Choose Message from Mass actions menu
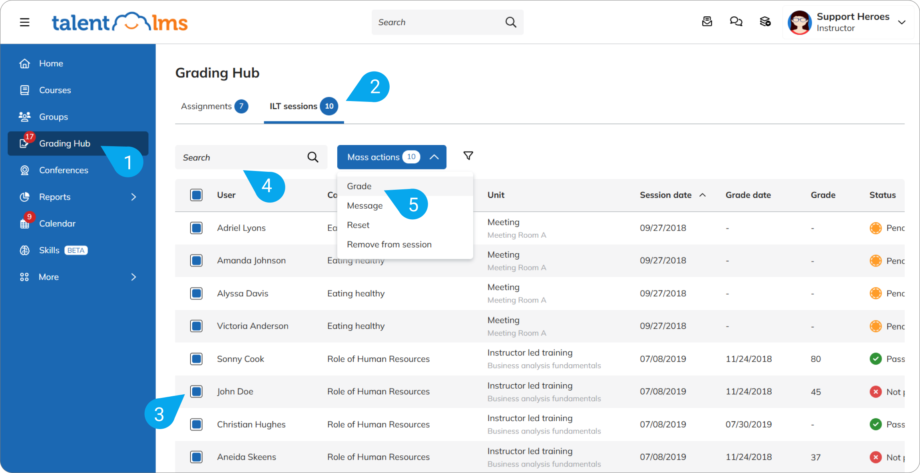The image size is (920, 473). [x=405, y=206]
